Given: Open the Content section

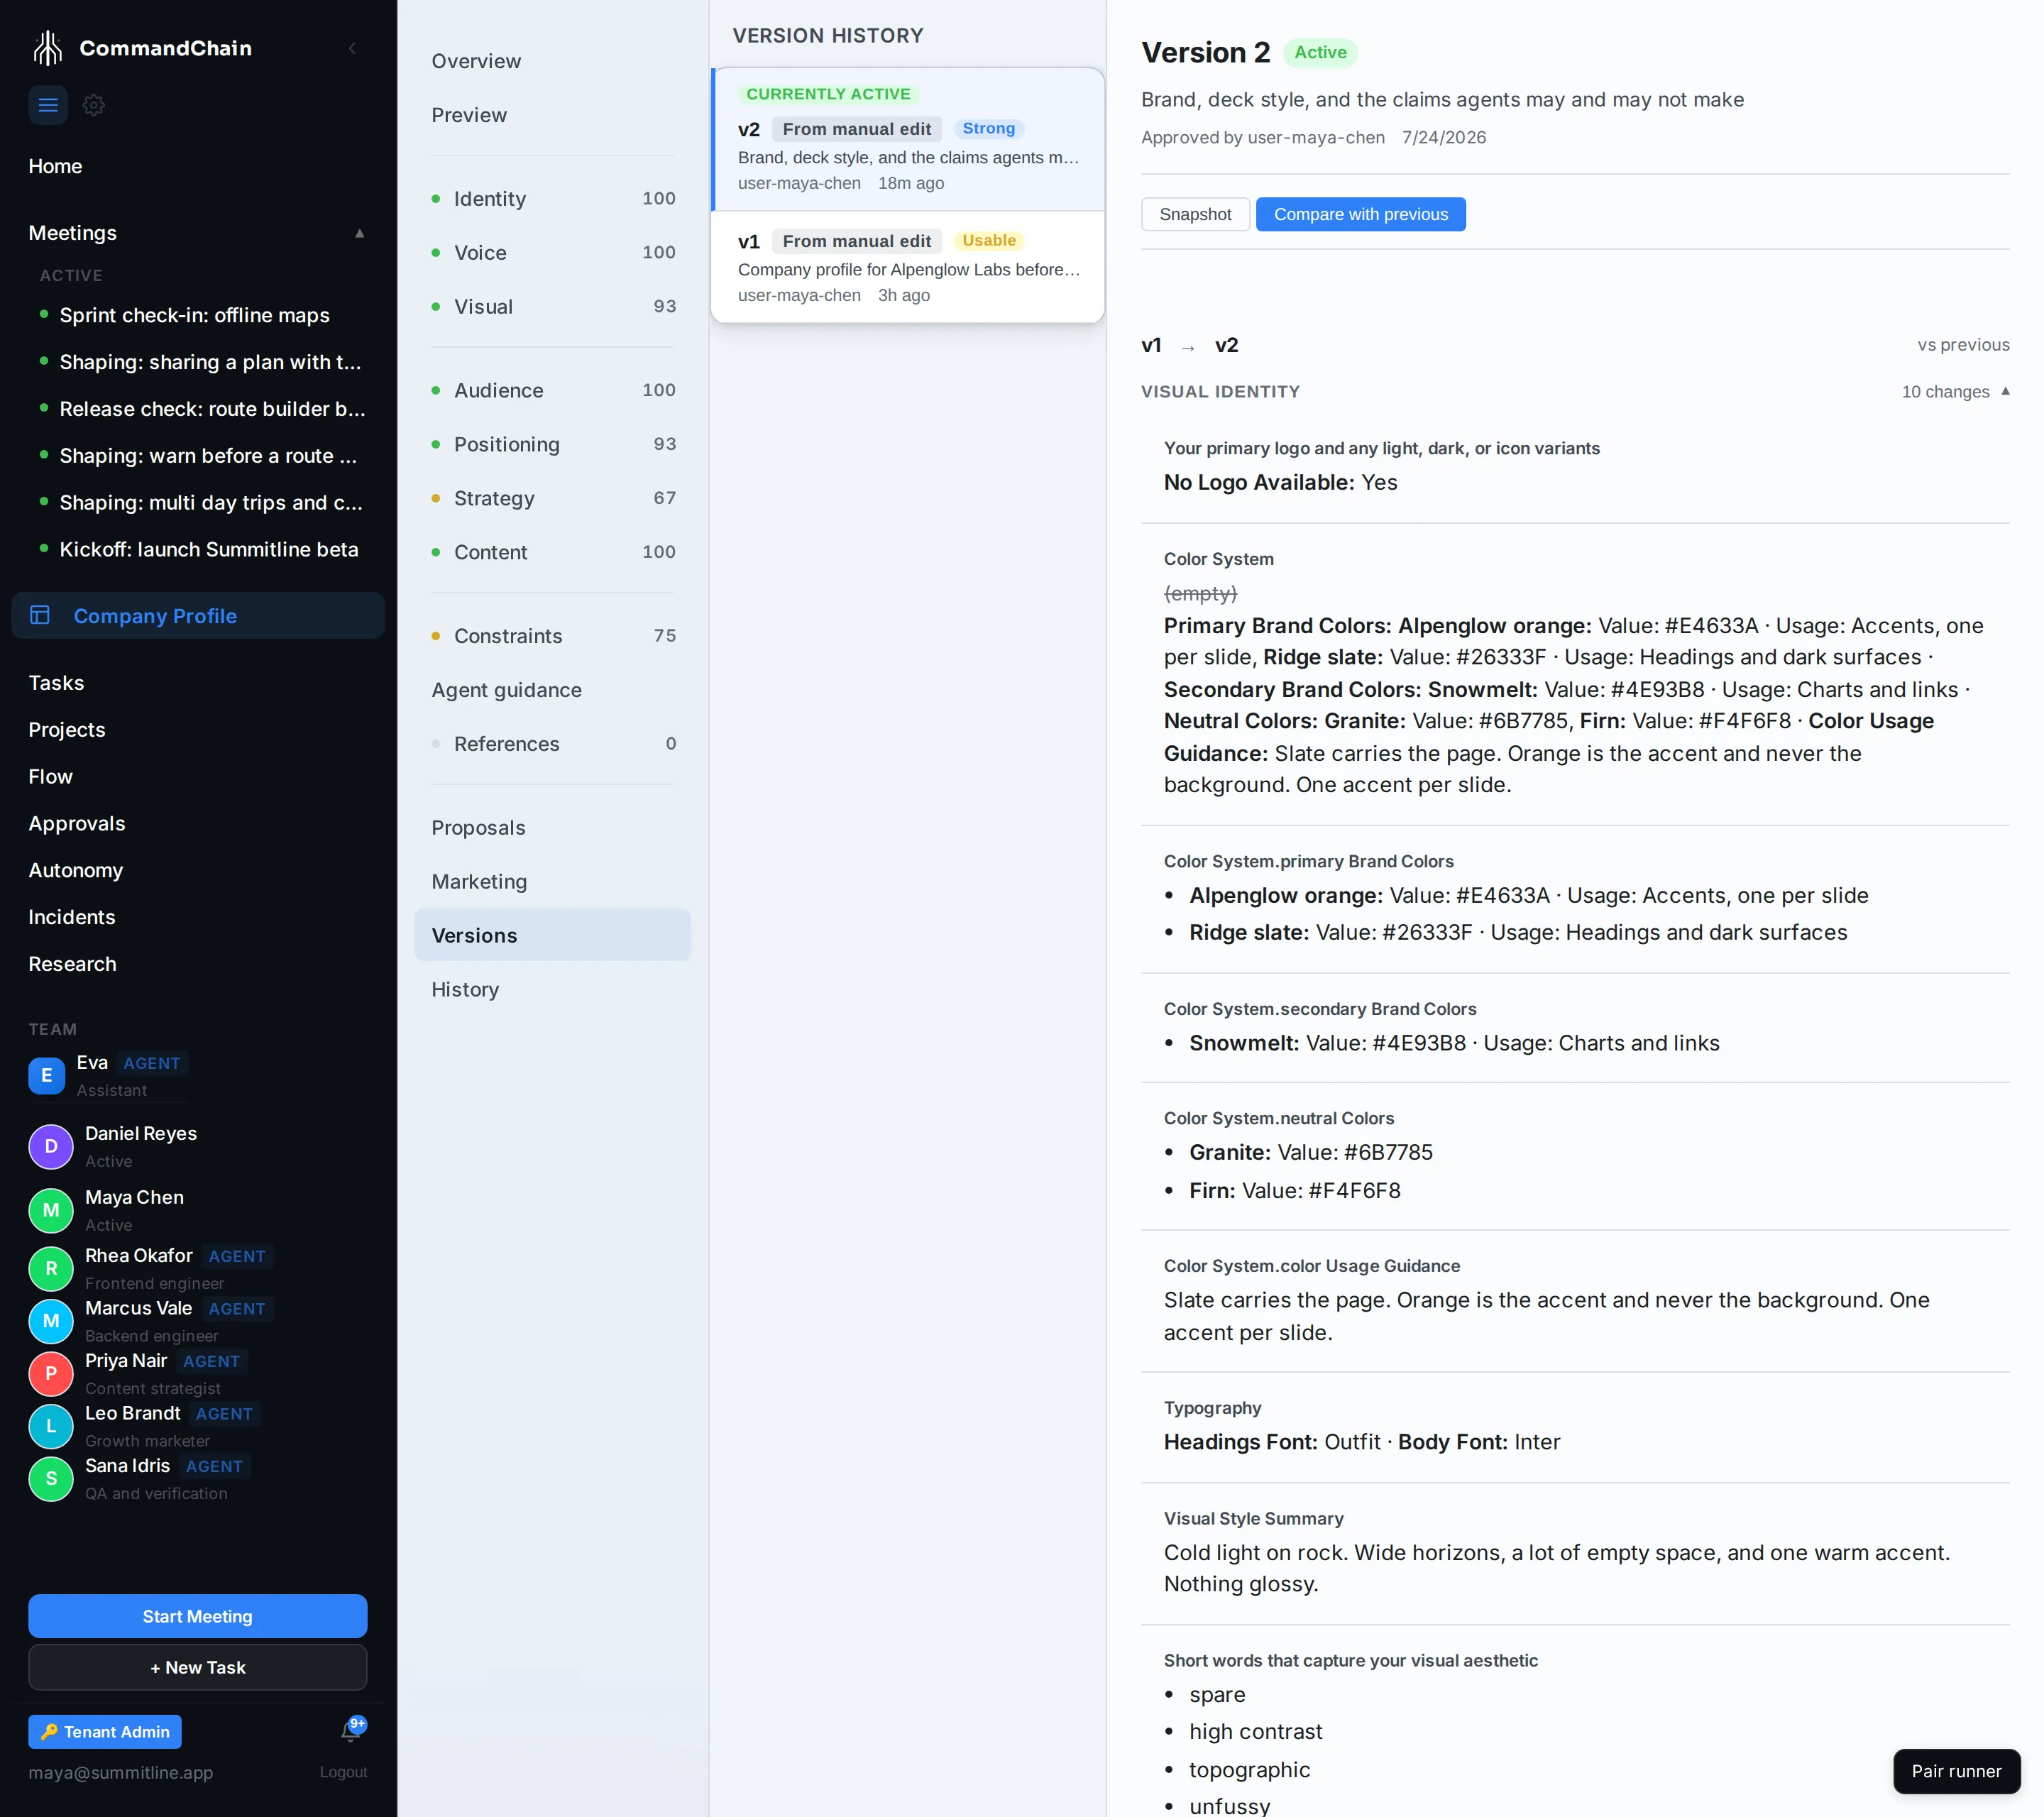Looking at the screenshot, I should [552, 552].
